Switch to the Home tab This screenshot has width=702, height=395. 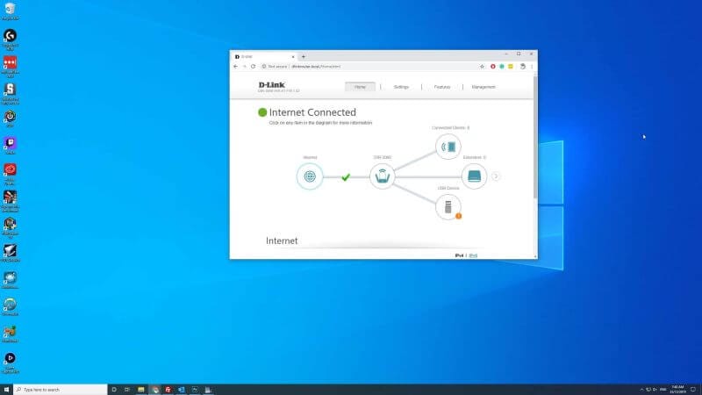point(360,87)
